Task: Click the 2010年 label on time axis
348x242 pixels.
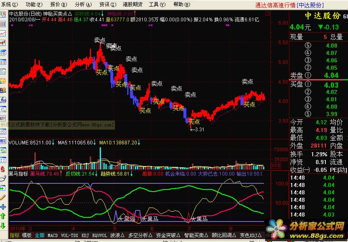Action: (x=18, y=229)
